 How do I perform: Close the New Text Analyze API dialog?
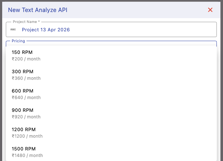coord(210,10)
